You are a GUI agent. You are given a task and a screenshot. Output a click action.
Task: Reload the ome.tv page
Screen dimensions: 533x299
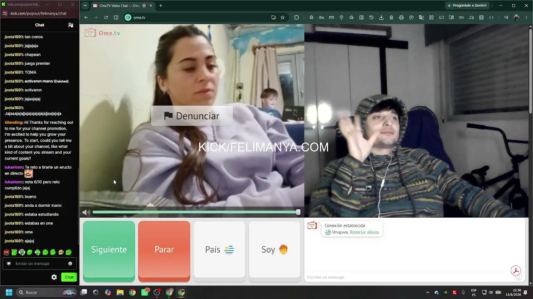tap(106, 17)
